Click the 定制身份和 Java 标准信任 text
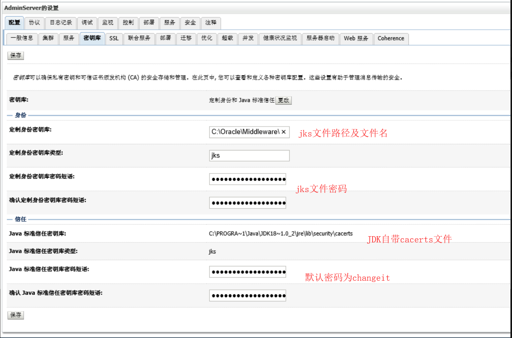 pyautogui.click(x=241, y=100)
